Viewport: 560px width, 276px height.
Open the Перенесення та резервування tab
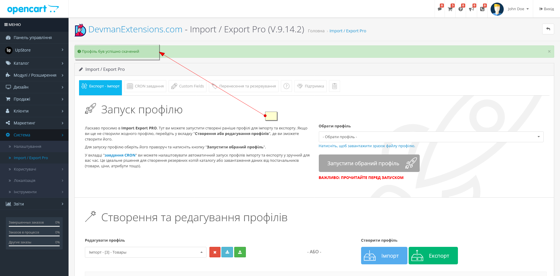pos(244,86)
